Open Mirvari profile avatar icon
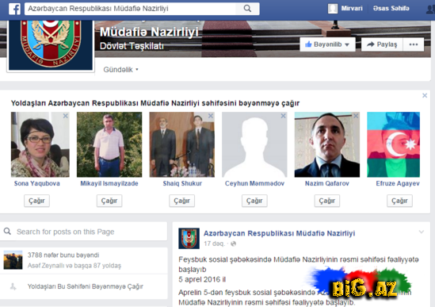435x307 pixels. pos(333,9)
